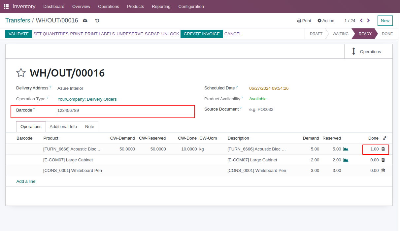The width and height of the screenshot is (400, 231).
Task: Open the Reporting menu
Action: coord(161,7)
